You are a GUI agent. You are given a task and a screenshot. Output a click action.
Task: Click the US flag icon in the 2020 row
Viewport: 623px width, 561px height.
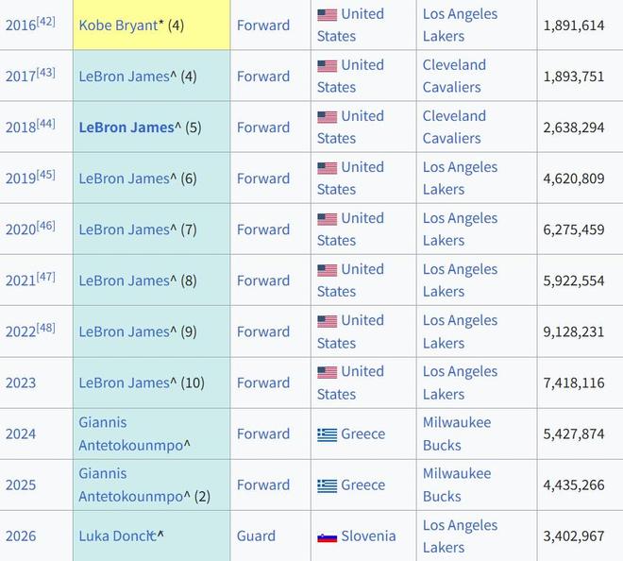pos(327,219)
